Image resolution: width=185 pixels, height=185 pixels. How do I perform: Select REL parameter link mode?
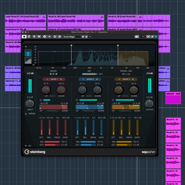[129, 74]
